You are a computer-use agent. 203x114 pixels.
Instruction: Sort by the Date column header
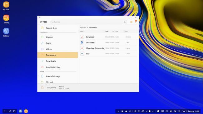click(x=107, y=32)
